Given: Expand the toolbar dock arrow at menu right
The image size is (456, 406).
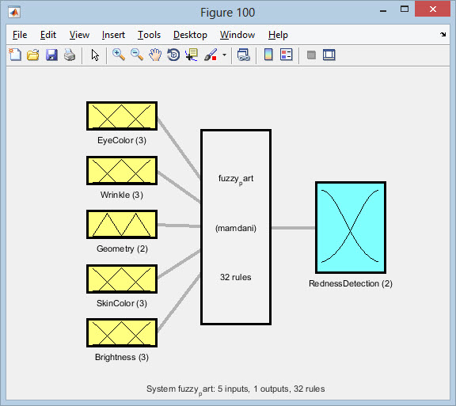Looking at the screenshot, I should click(x=443, y=35).
